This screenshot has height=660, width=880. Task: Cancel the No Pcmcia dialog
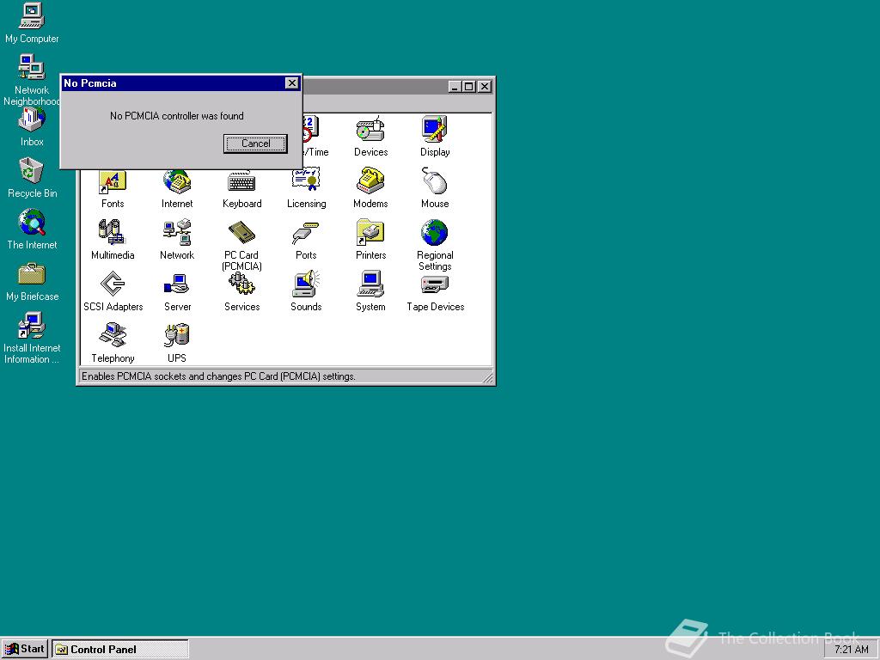click(x=255, y=144)
